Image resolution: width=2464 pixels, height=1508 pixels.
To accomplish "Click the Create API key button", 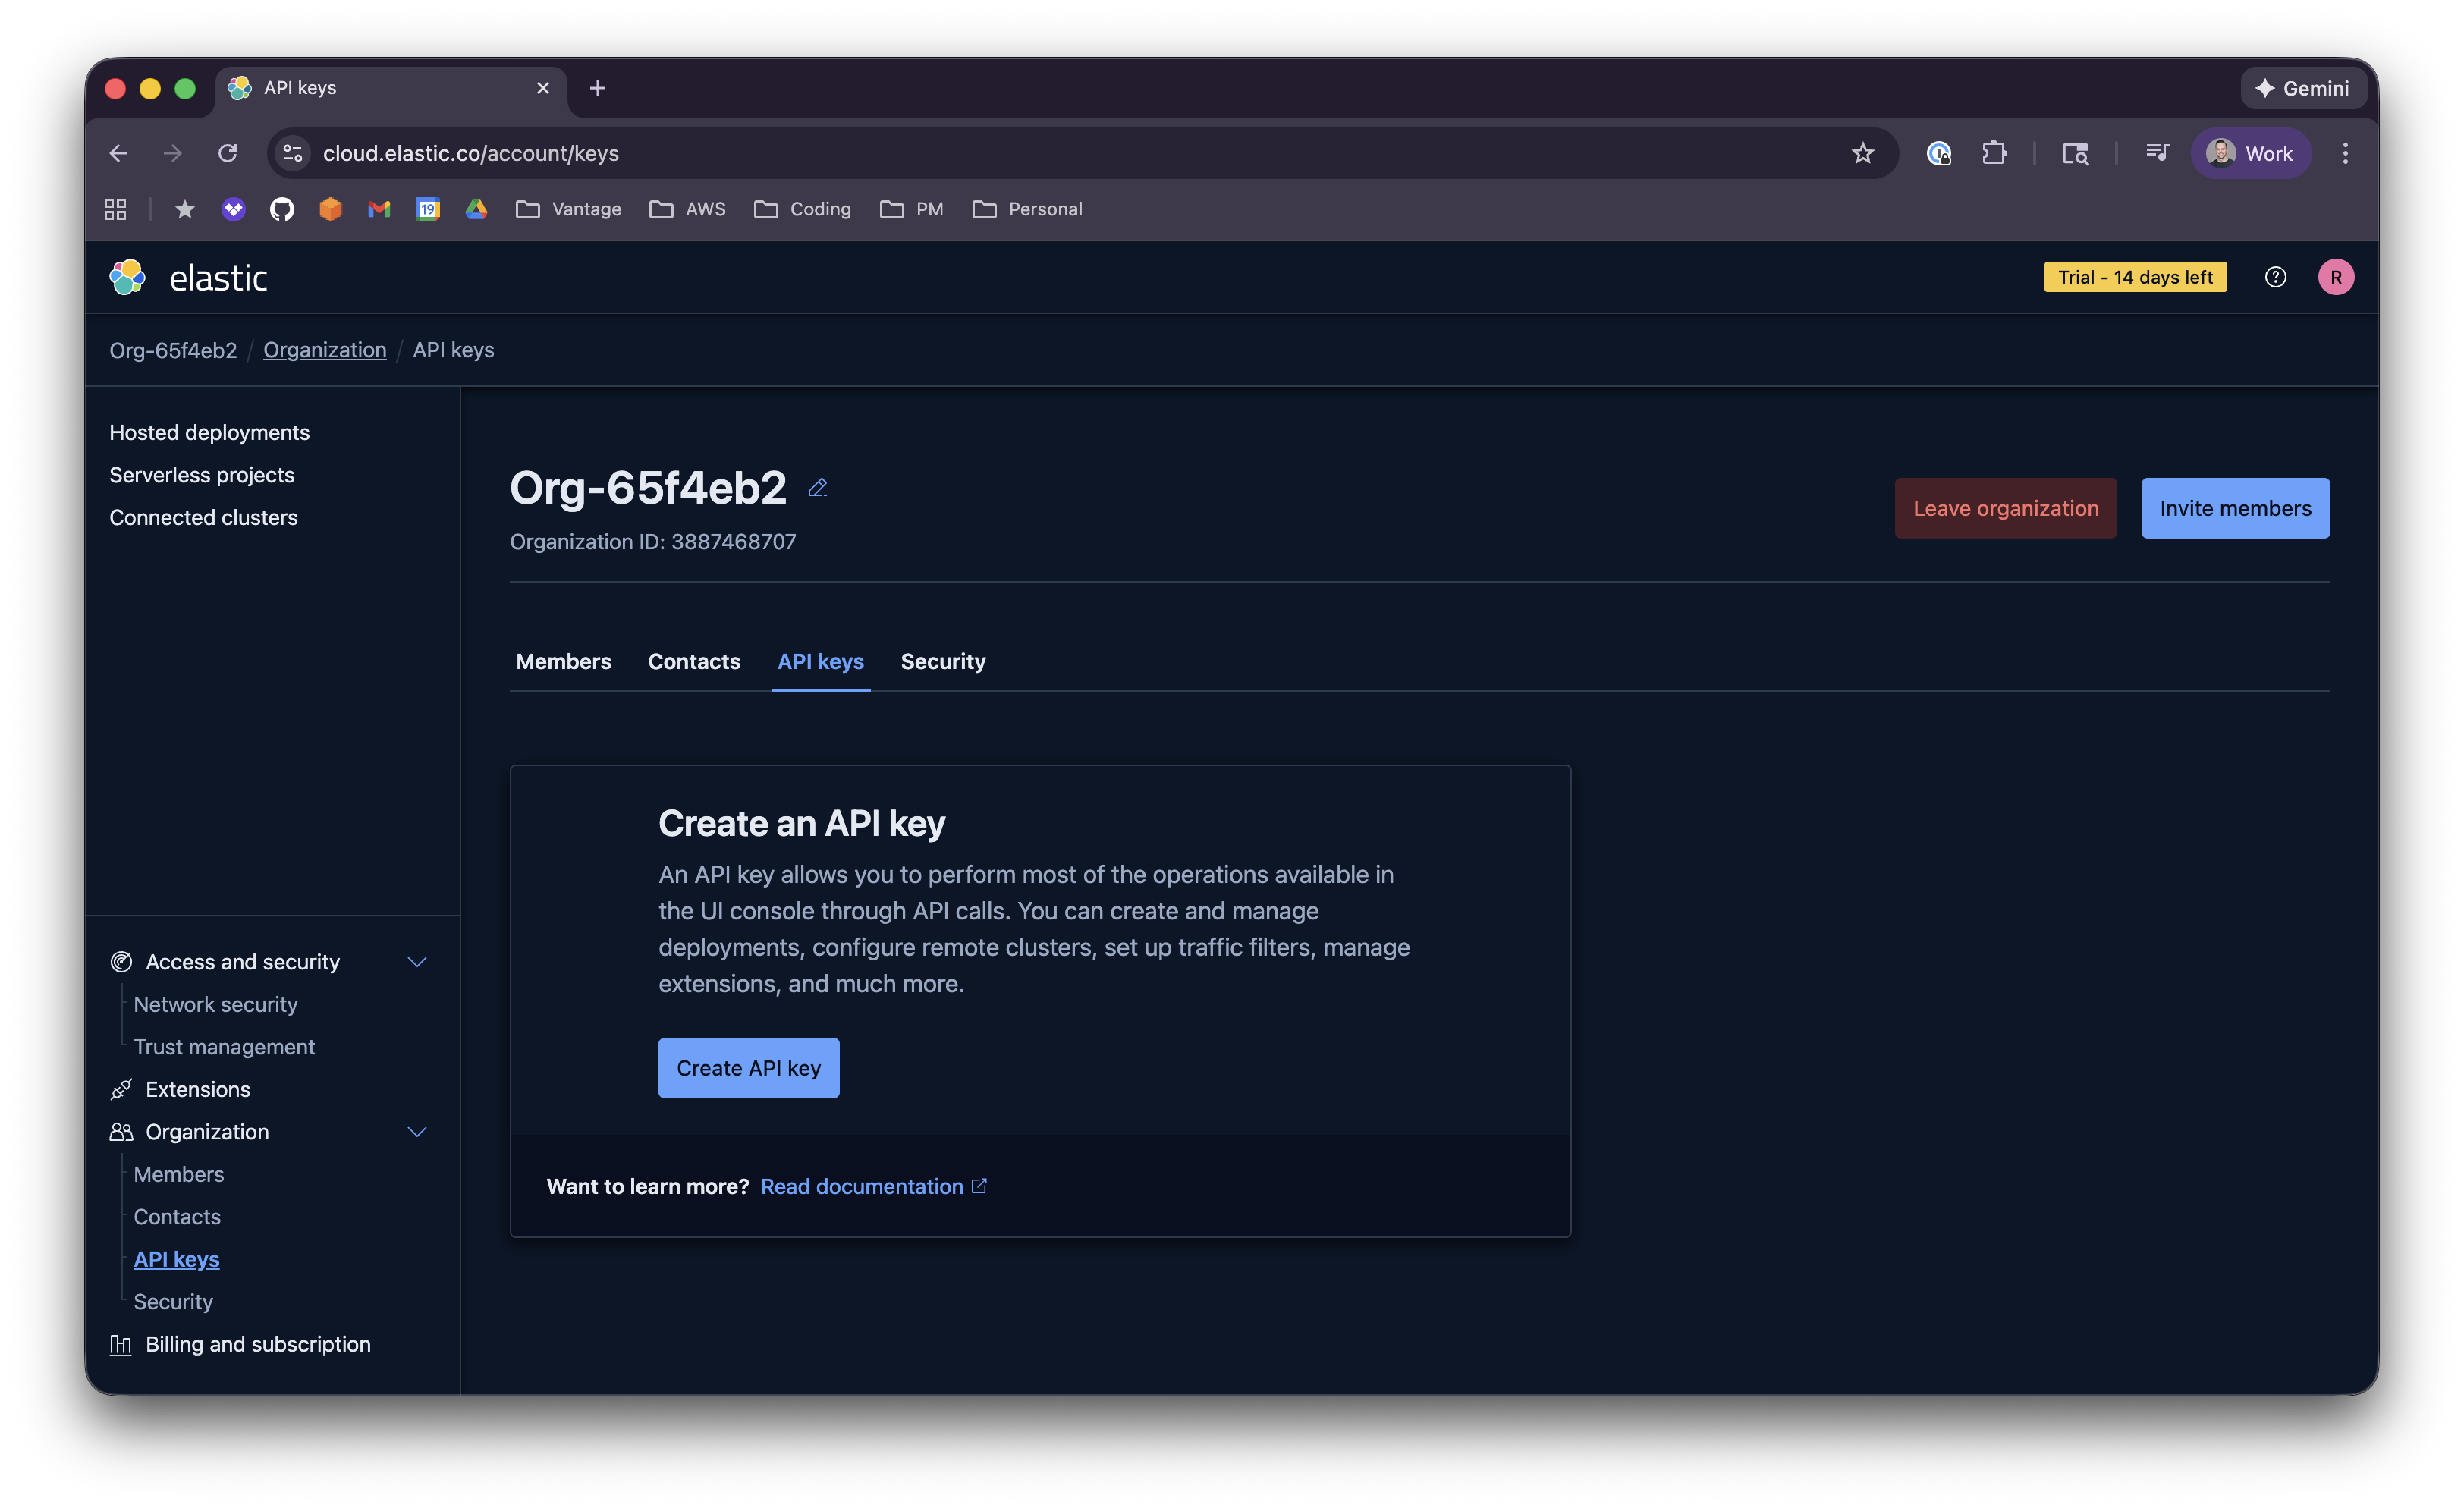I will click(748, 1067).
